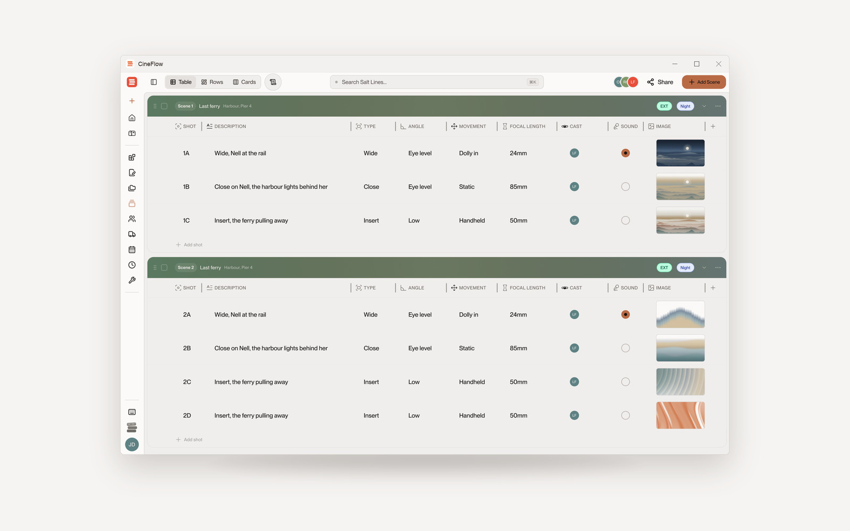Open the clock history sidebar icon
Image resolution: width=850 pixels, height=531 pixels.
tap(132, 265)
